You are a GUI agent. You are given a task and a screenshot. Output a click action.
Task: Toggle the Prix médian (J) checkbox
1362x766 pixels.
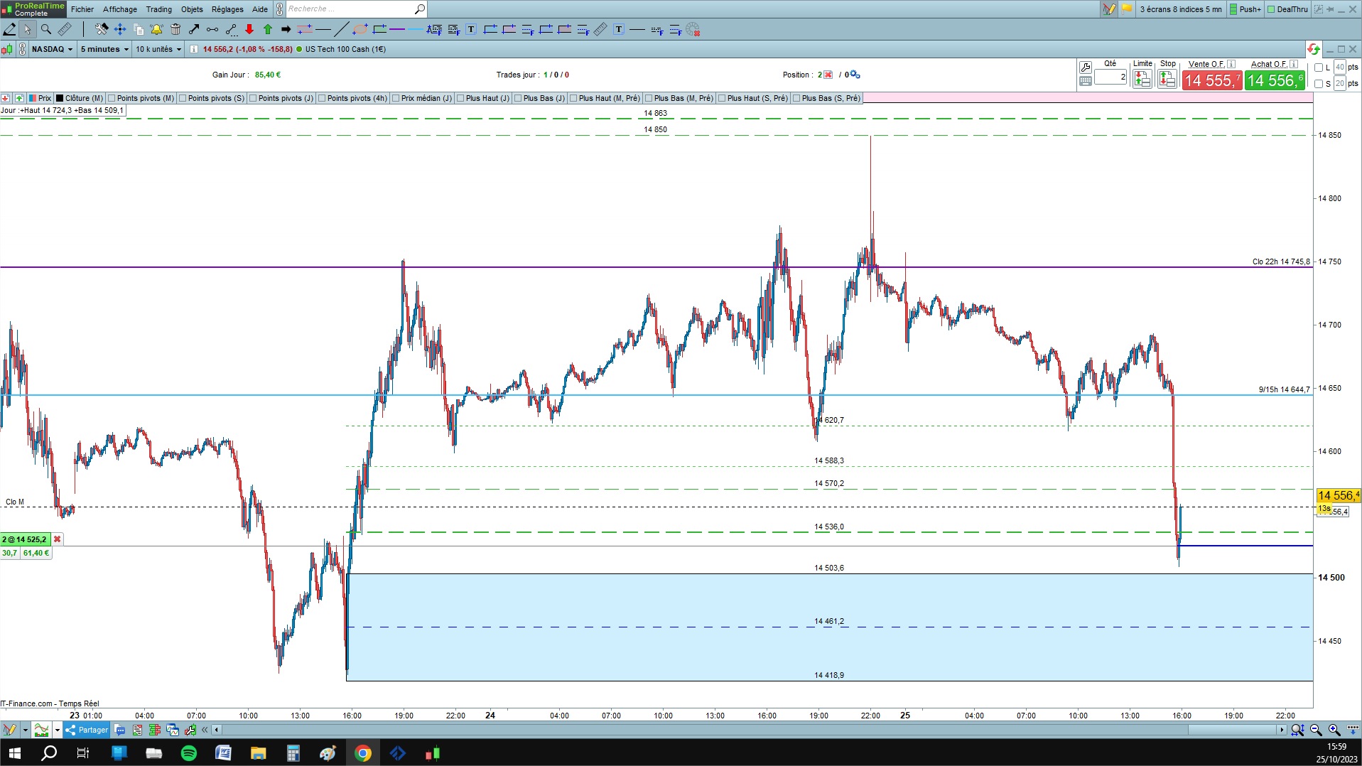tap(396, 98)
